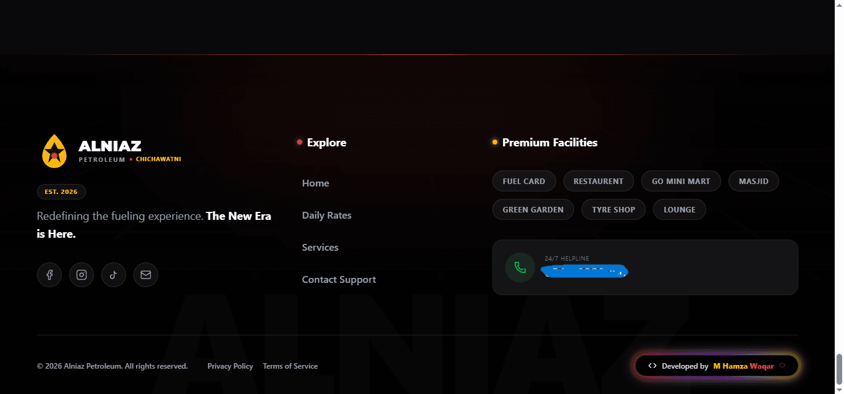Open the Privacy Policy link
The image size is (844, 394).
tap(230, 366)
